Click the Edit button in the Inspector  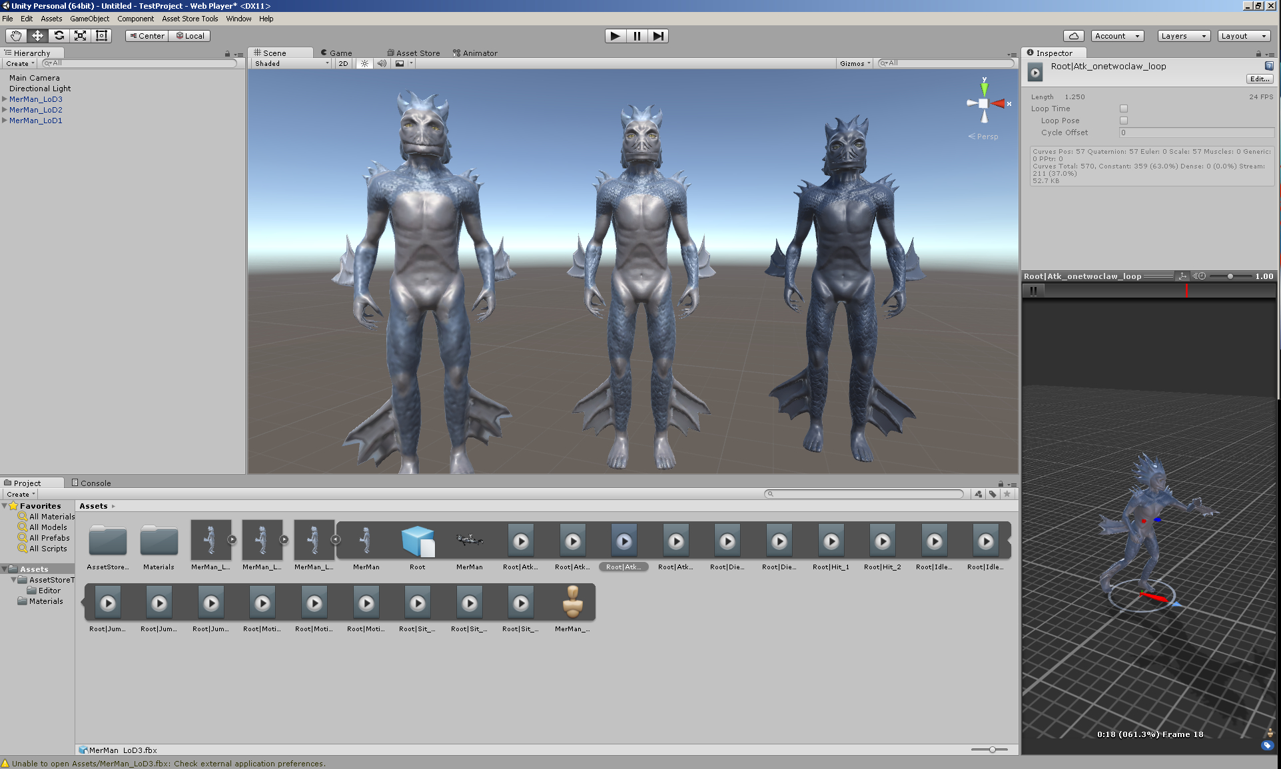(1259, 79)
